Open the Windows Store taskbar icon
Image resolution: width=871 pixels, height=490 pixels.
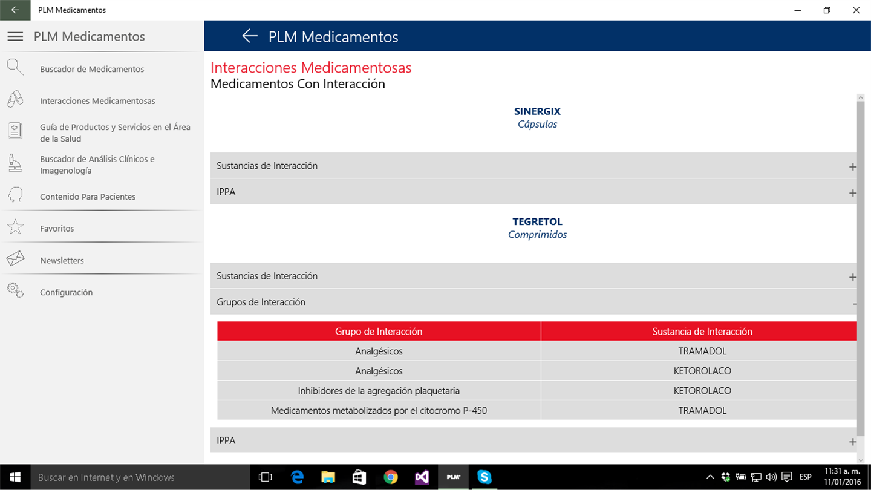point(359,477)
